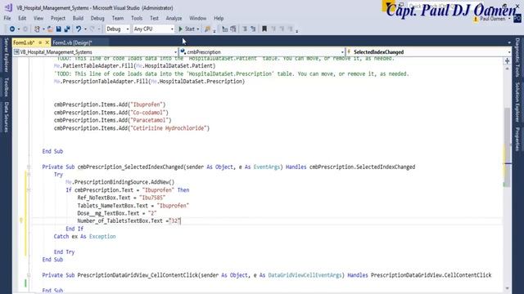Screen dimensions: 524x294
Task: Click the Number_of_TabletsTextBox.Text code line
Action: (129, 220)
